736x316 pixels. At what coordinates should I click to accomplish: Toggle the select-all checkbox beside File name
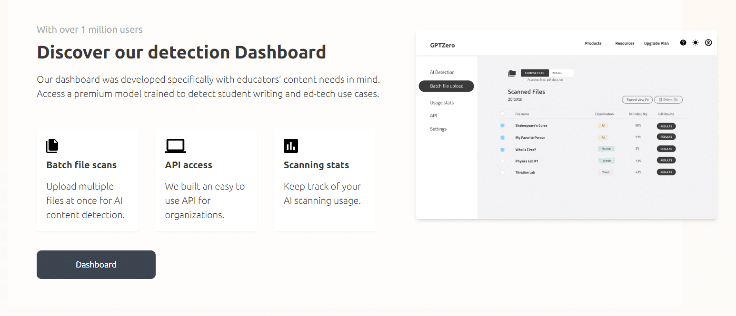click(502, 114)
